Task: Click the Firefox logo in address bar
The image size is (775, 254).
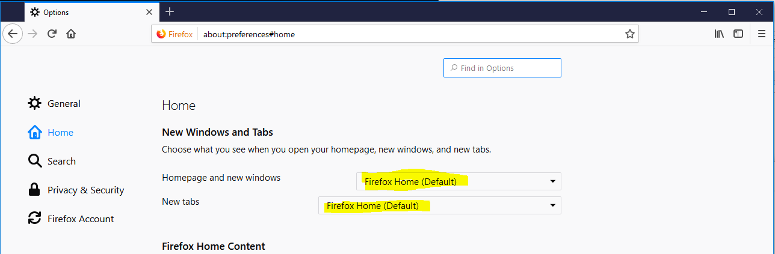Action: (161, 34)
